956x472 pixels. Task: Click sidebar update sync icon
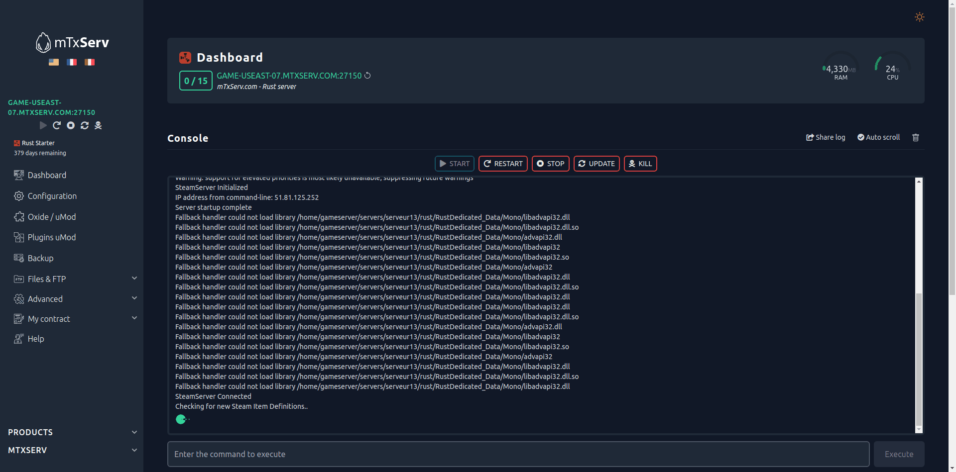(85, 125)
